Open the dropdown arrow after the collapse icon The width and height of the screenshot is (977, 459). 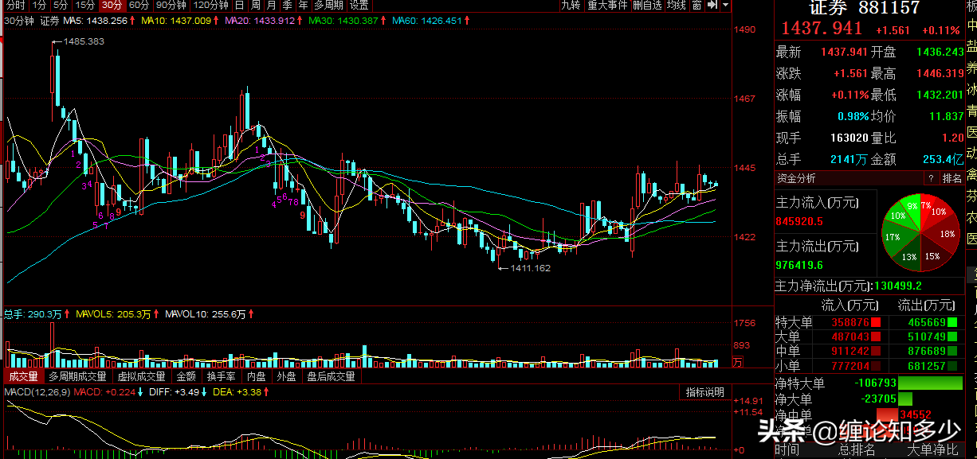pyautogui.click(x=726, y=5)
